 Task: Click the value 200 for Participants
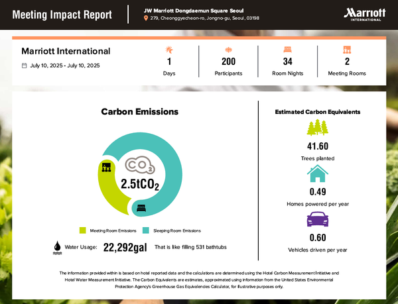click(x=228, y=62)
